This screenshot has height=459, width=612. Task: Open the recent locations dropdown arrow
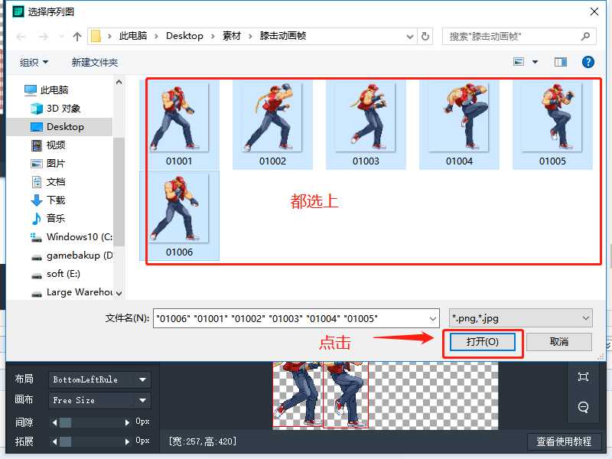(61, 37)
